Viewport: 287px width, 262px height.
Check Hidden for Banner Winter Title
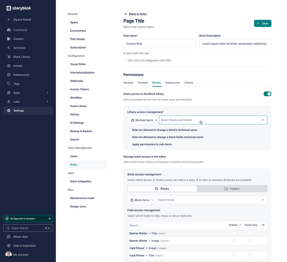234,233
